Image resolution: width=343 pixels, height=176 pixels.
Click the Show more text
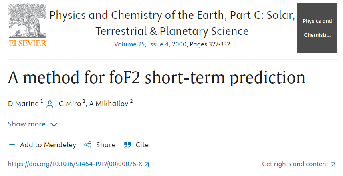(x=27, y=124)
